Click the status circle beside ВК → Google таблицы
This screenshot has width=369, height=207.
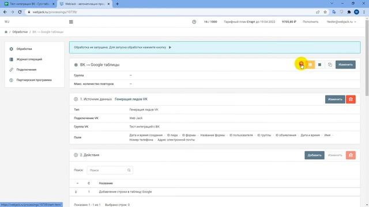pos(76,65)
